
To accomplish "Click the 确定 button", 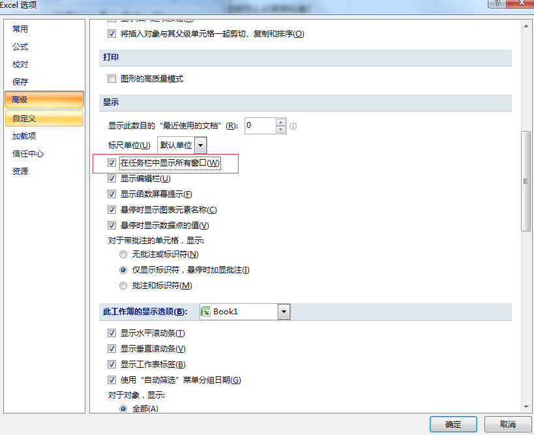I will [452, 424].
